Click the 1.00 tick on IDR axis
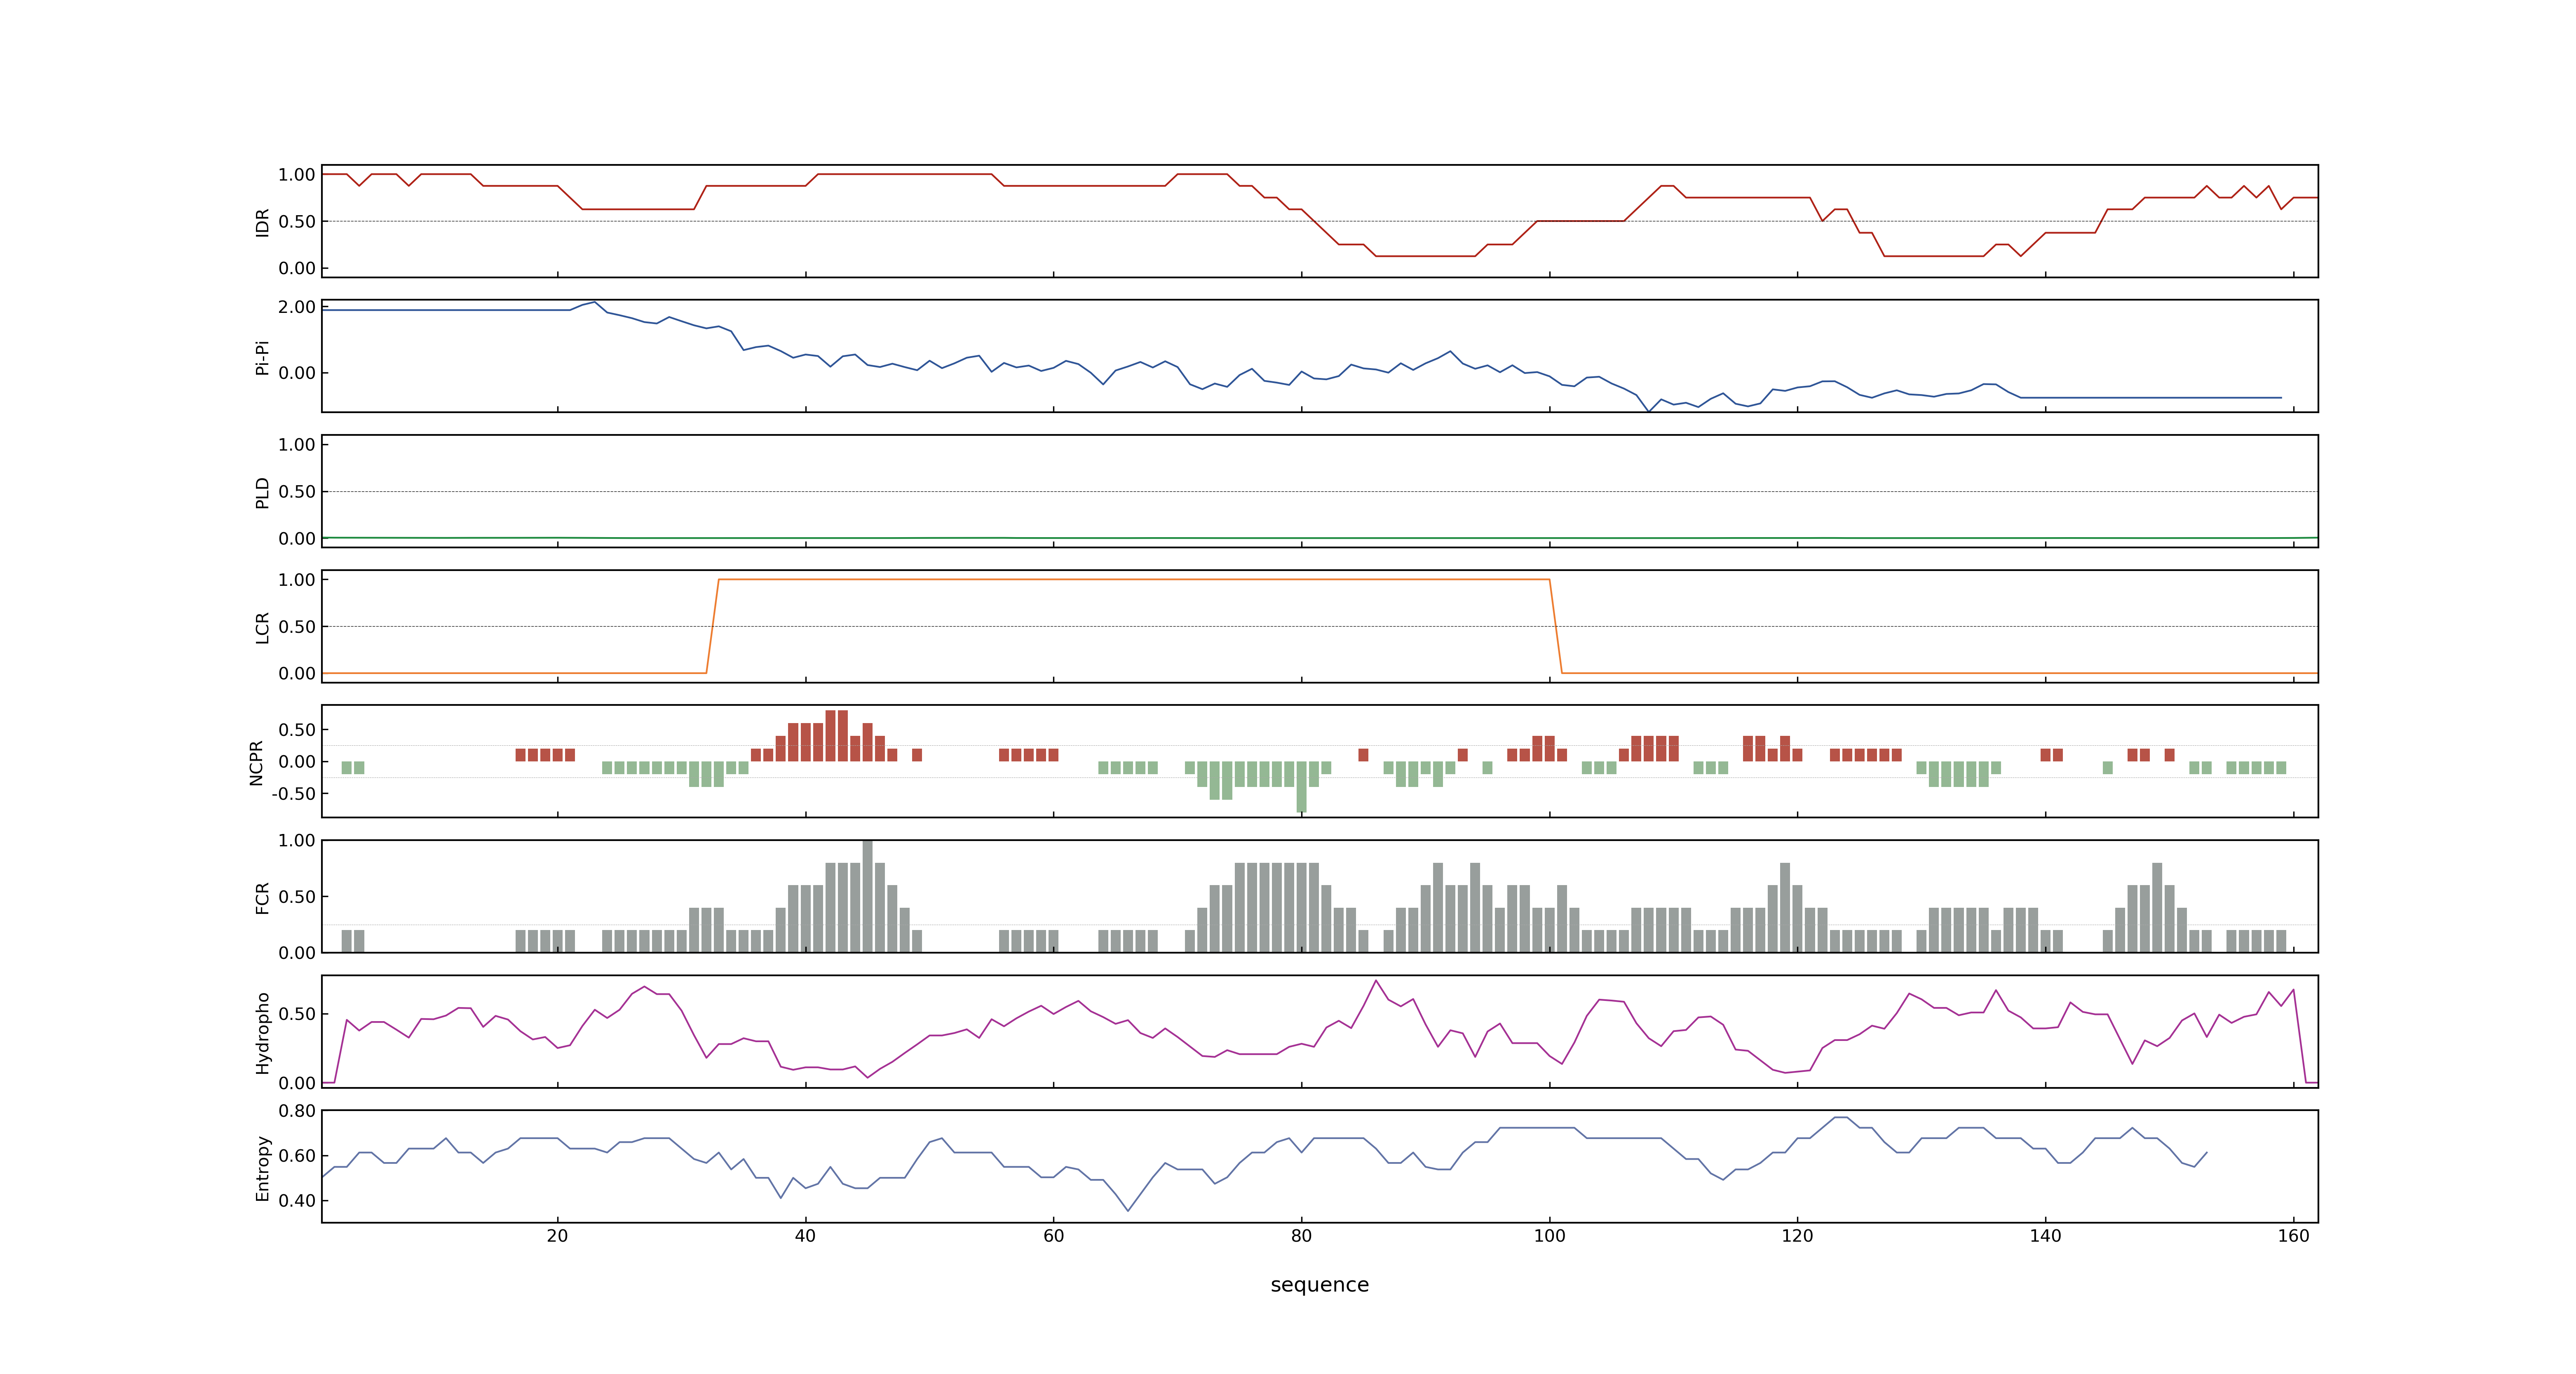 [x=297, y=174]
